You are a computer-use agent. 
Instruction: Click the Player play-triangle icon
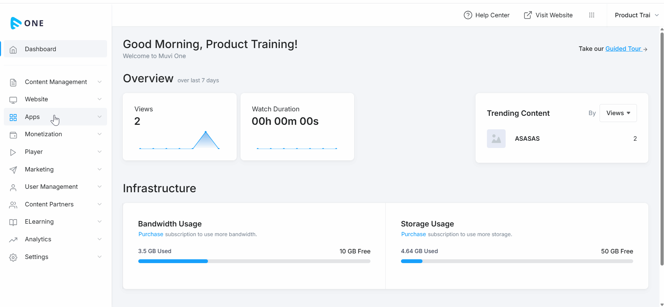(x=13, y=152)
